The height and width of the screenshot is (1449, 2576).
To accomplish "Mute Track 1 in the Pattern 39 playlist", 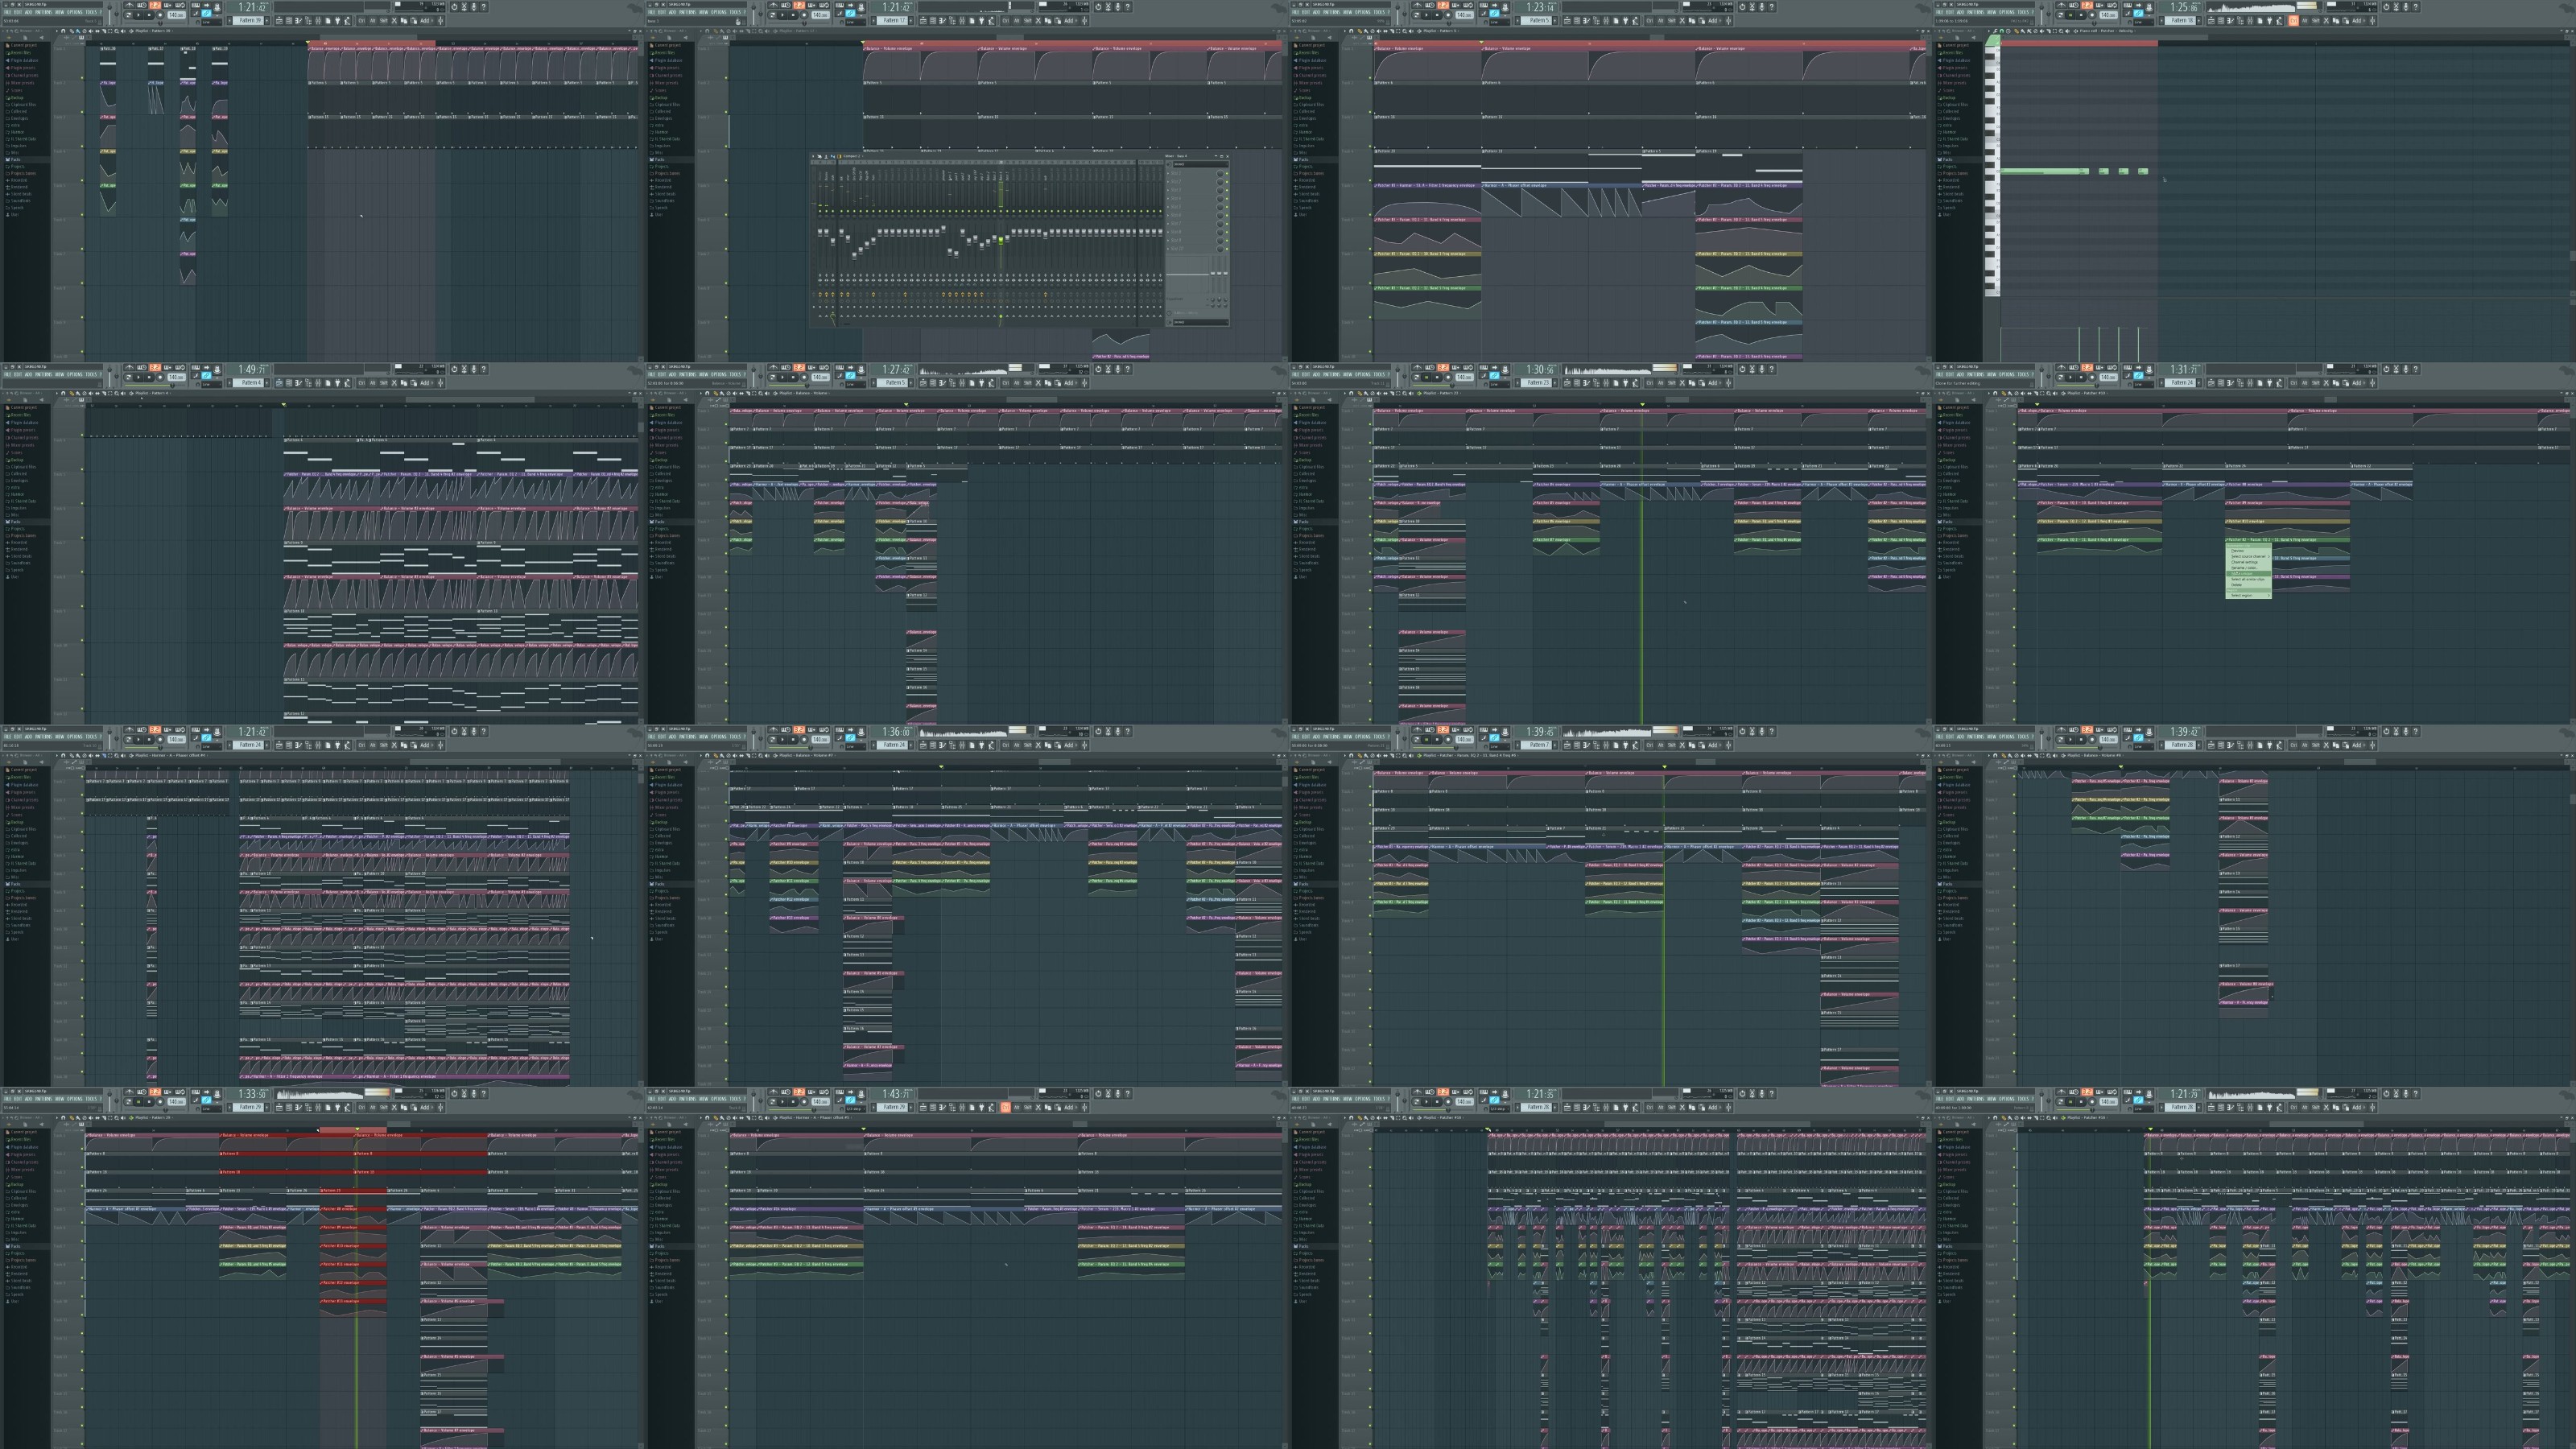I will (82, 78).
